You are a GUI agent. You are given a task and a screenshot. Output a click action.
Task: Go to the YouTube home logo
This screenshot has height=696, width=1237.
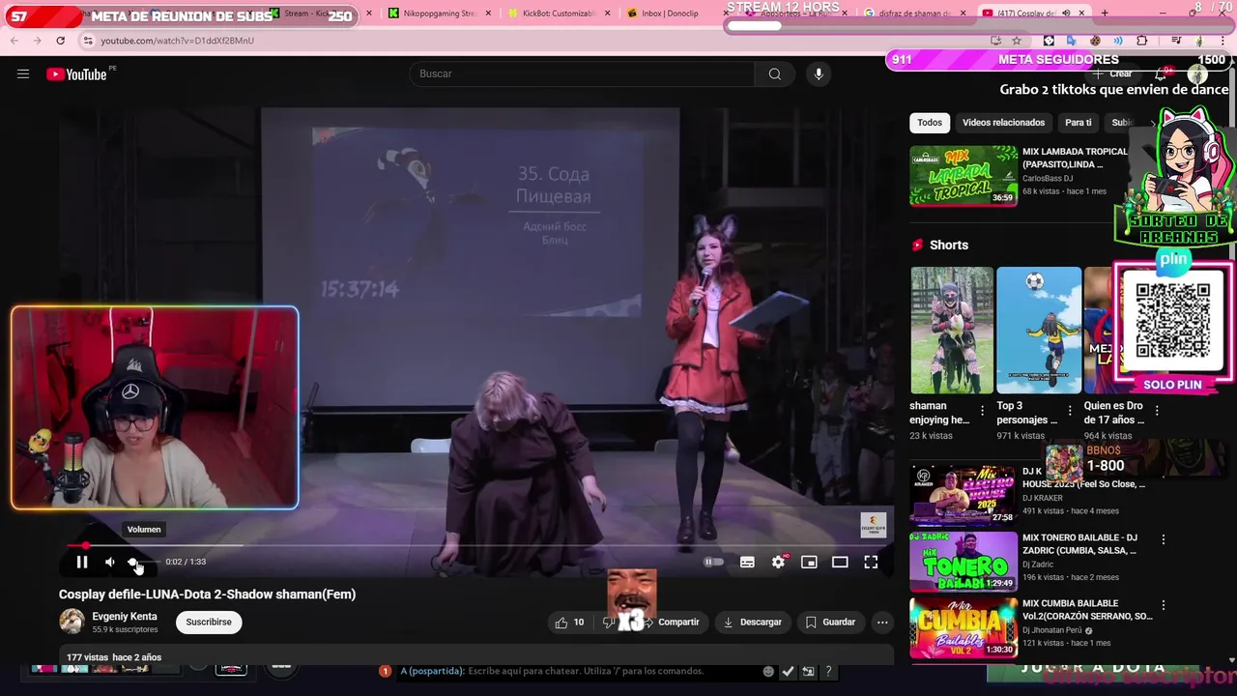pyautogui.click(x=76, y=74)
